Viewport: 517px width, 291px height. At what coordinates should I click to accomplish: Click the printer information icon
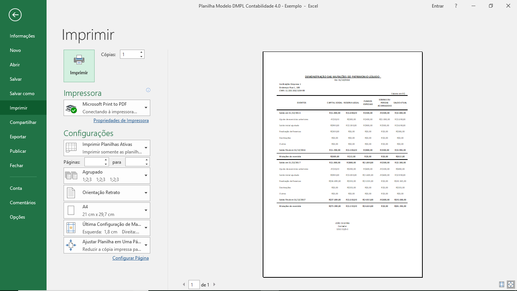148,90
